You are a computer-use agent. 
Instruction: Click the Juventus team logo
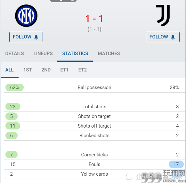pos(163,16)
